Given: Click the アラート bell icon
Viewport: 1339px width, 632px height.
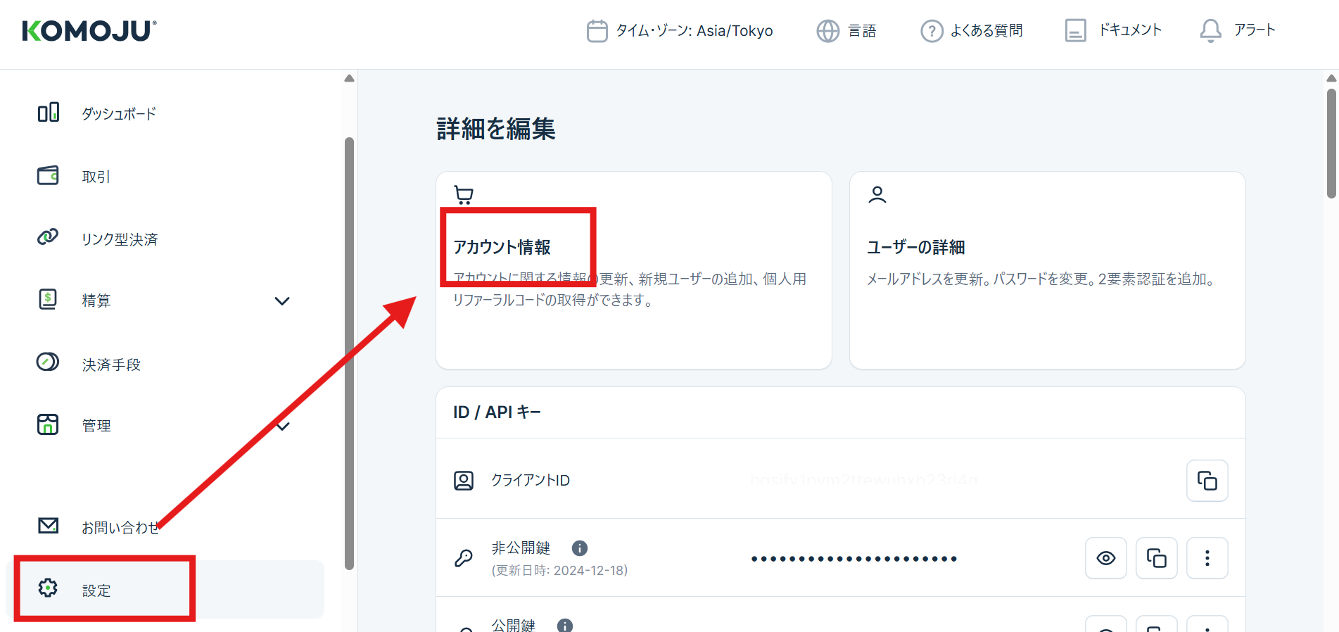Looking at the screenshot, I should (1210, 31).
